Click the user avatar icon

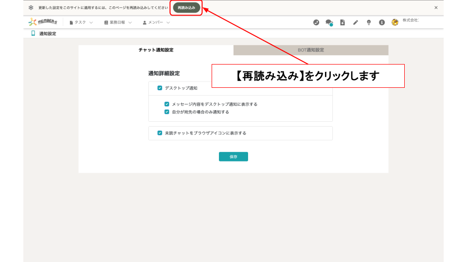coord(395,22)
